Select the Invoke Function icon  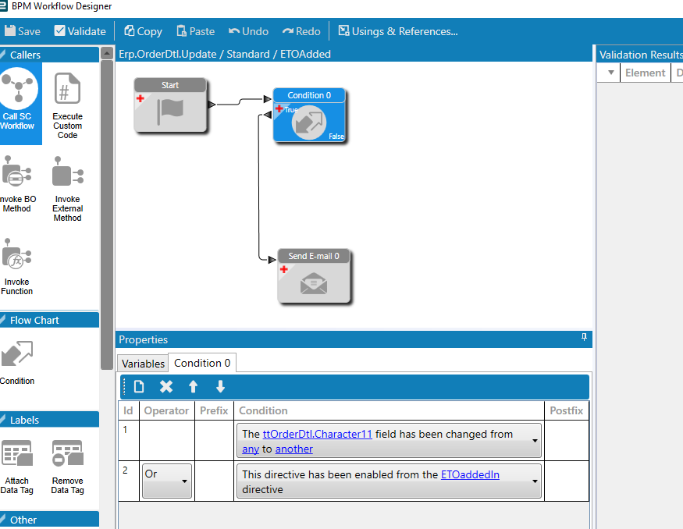coord(16,254)
